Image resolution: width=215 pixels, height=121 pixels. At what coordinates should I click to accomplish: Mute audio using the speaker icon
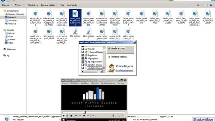pyautogui.click(x=113, y=116)
